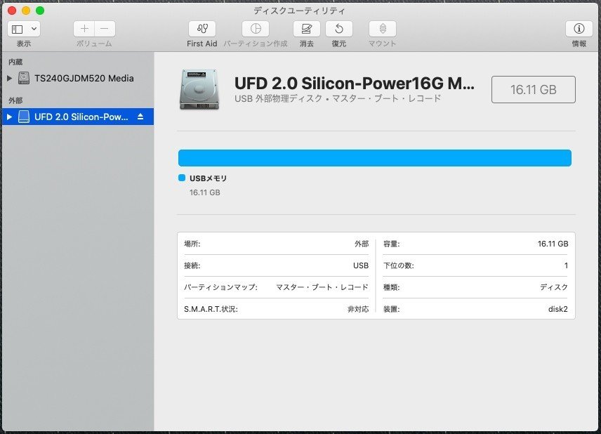This screenshot has height=434, width=601.
Task: Click the 種類 value ディスク
Action: pos(554,287)
